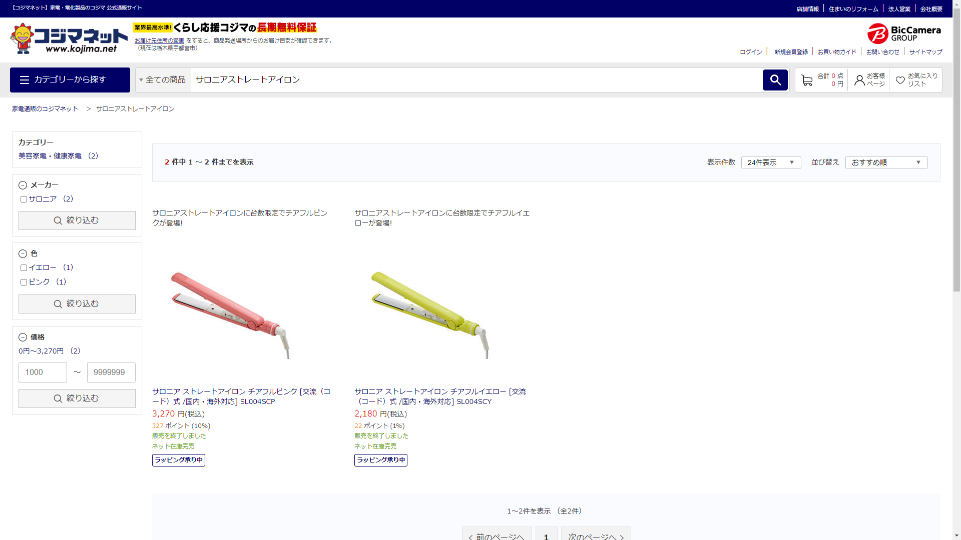Open the カテゴリーから探す menu
961x540 pixels.
coord(70,80)
